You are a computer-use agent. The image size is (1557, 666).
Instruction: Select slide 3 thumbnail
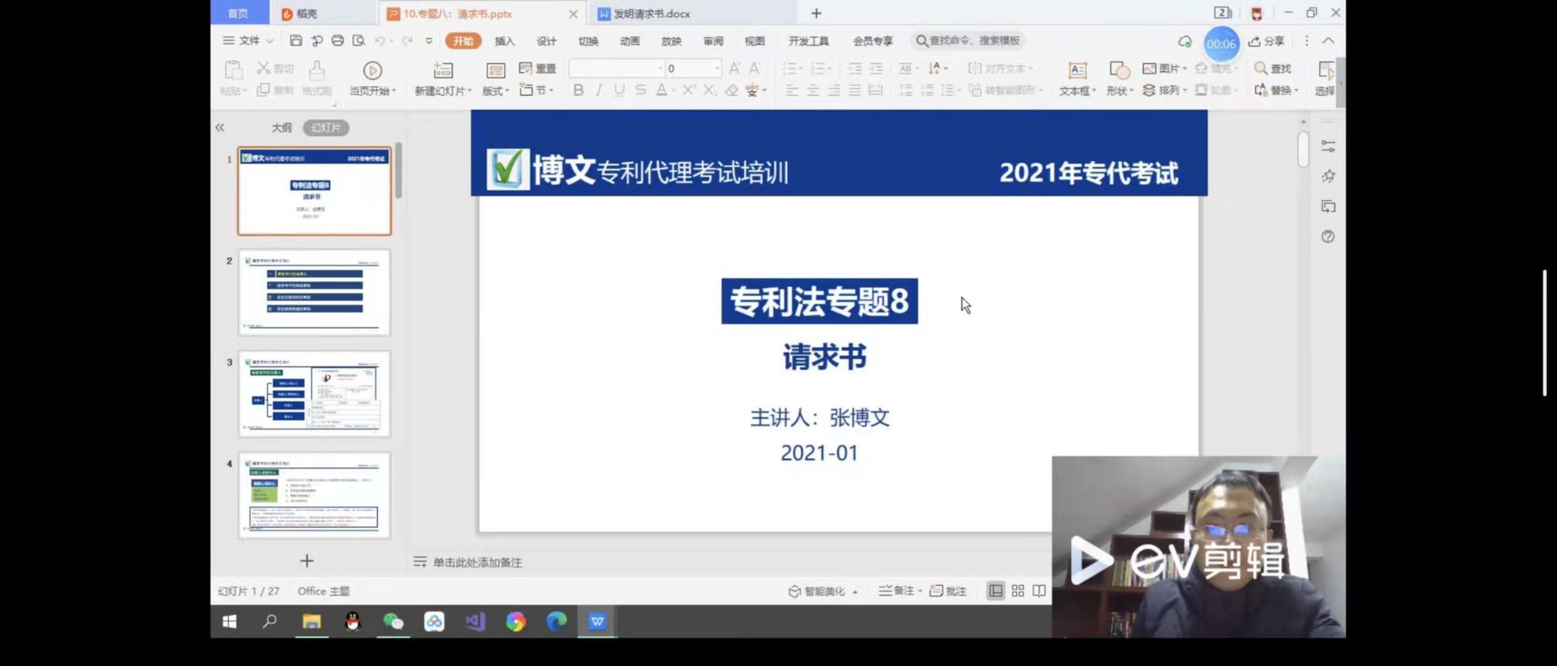[314, 394]
